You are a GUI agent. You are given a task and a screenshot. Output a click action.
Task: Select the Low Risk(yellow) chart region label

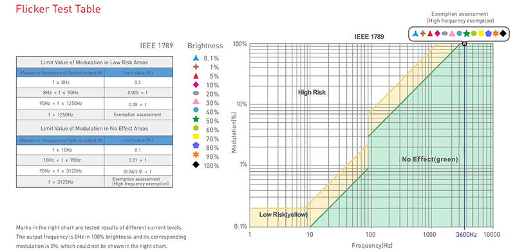tap(283, 215)
